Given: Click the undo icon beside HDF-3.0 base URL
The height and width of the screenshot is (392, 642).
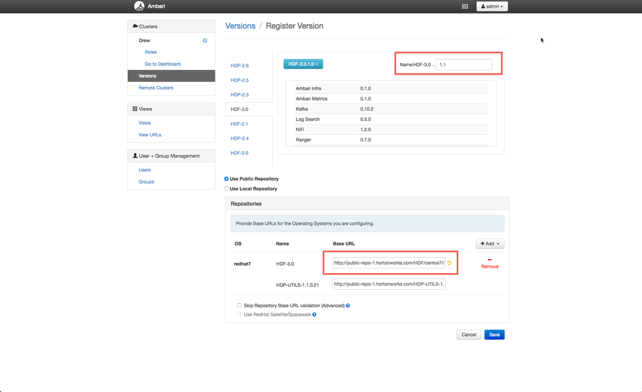Looking at the screenshot, I should point(449,263).
